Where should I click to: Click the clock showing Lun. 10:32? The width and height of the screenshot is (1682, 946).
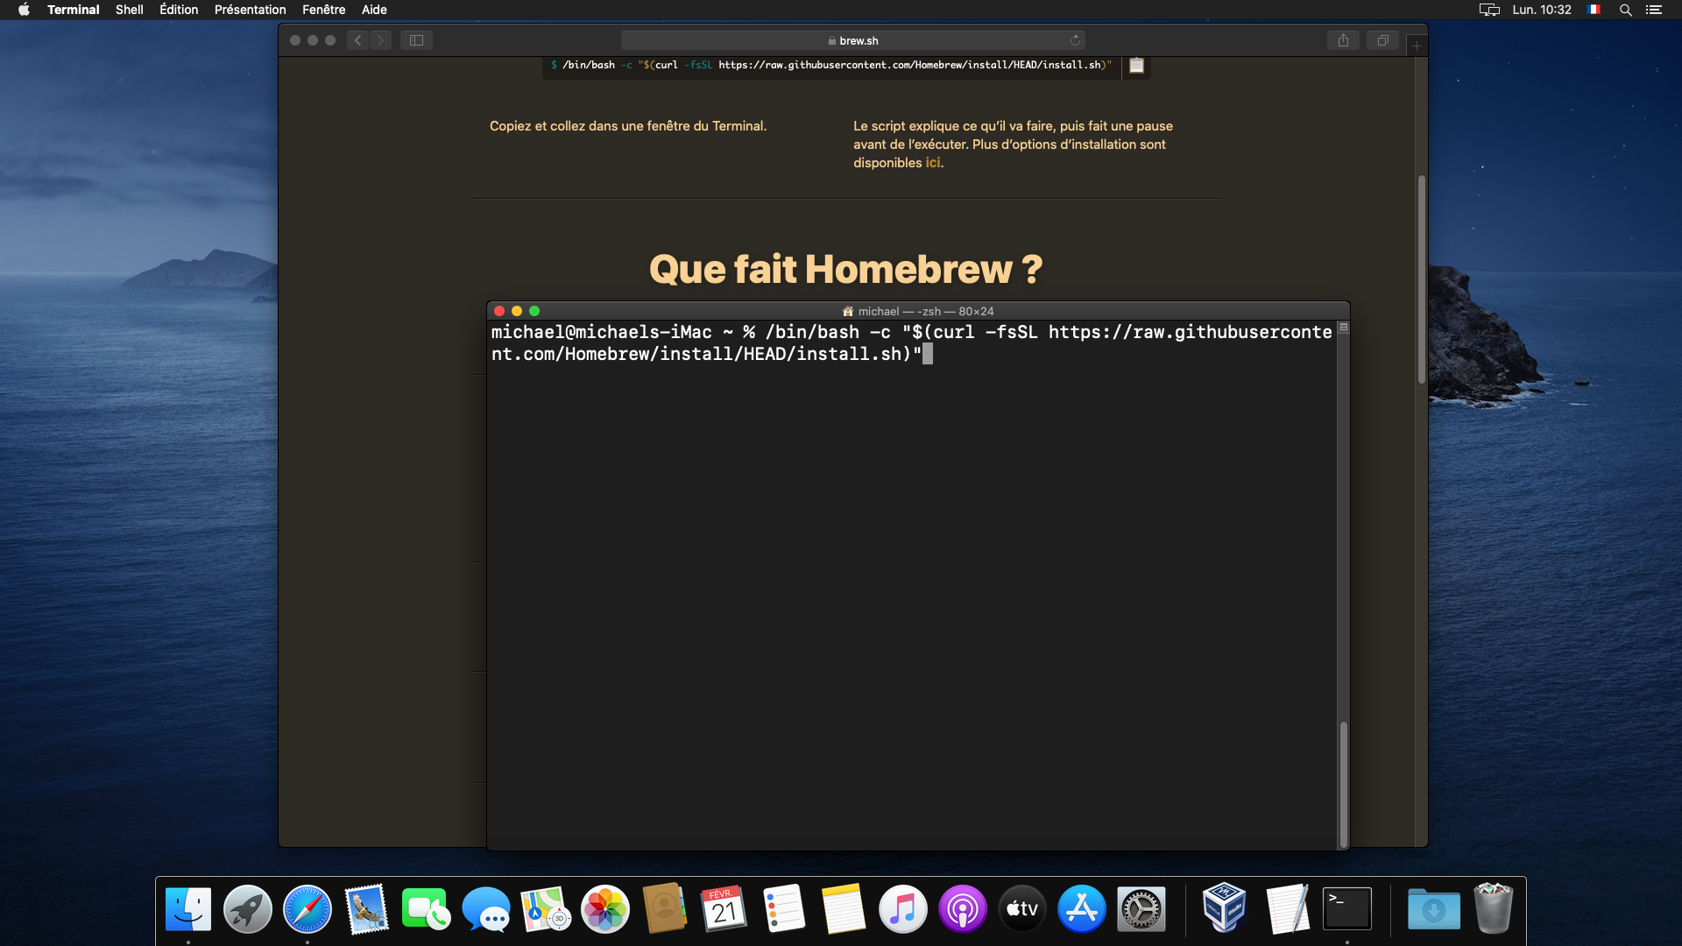pos(1542,10)
